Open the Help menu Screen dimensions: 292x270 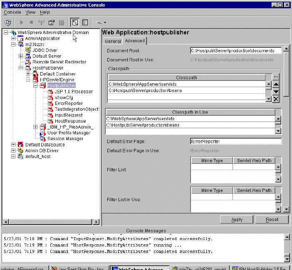tap(45, 12)
